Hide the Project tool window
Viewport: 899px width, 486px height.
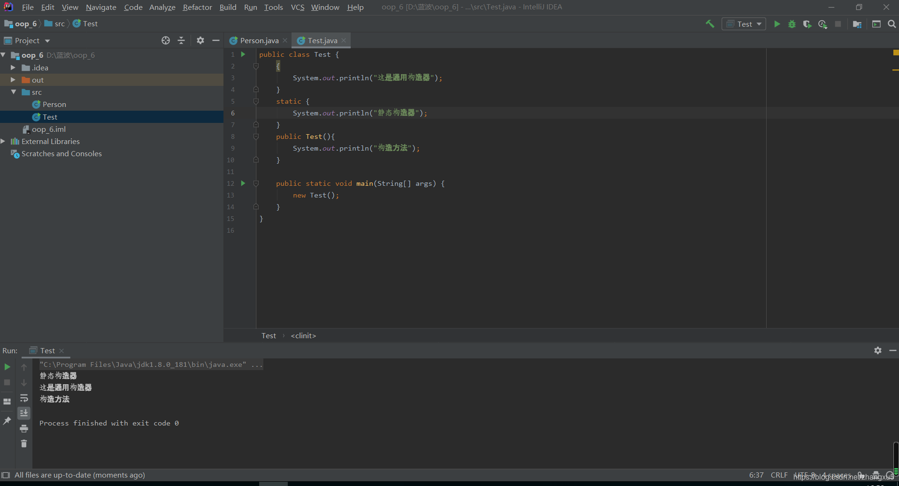tap(216, 40)
